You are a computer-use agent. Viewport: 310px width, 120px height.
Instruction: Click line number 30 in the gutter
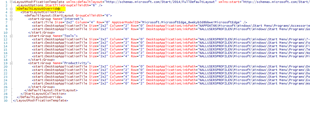6,100
